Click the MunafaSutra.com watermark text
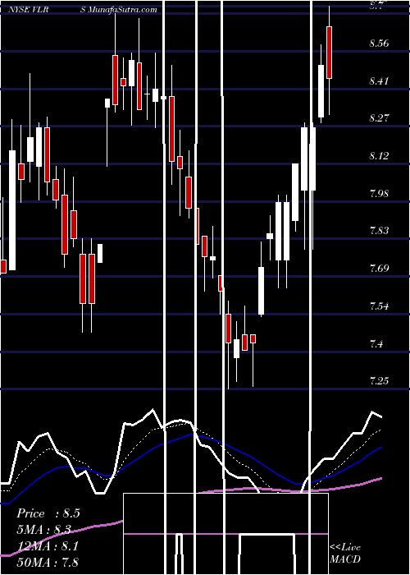The height and width of the screenshot is (575, 410). tap(119, 10)
